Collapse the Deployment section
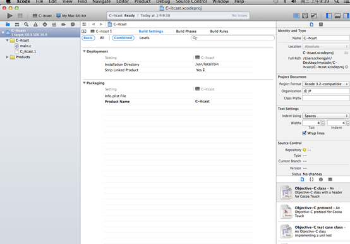 85,51
